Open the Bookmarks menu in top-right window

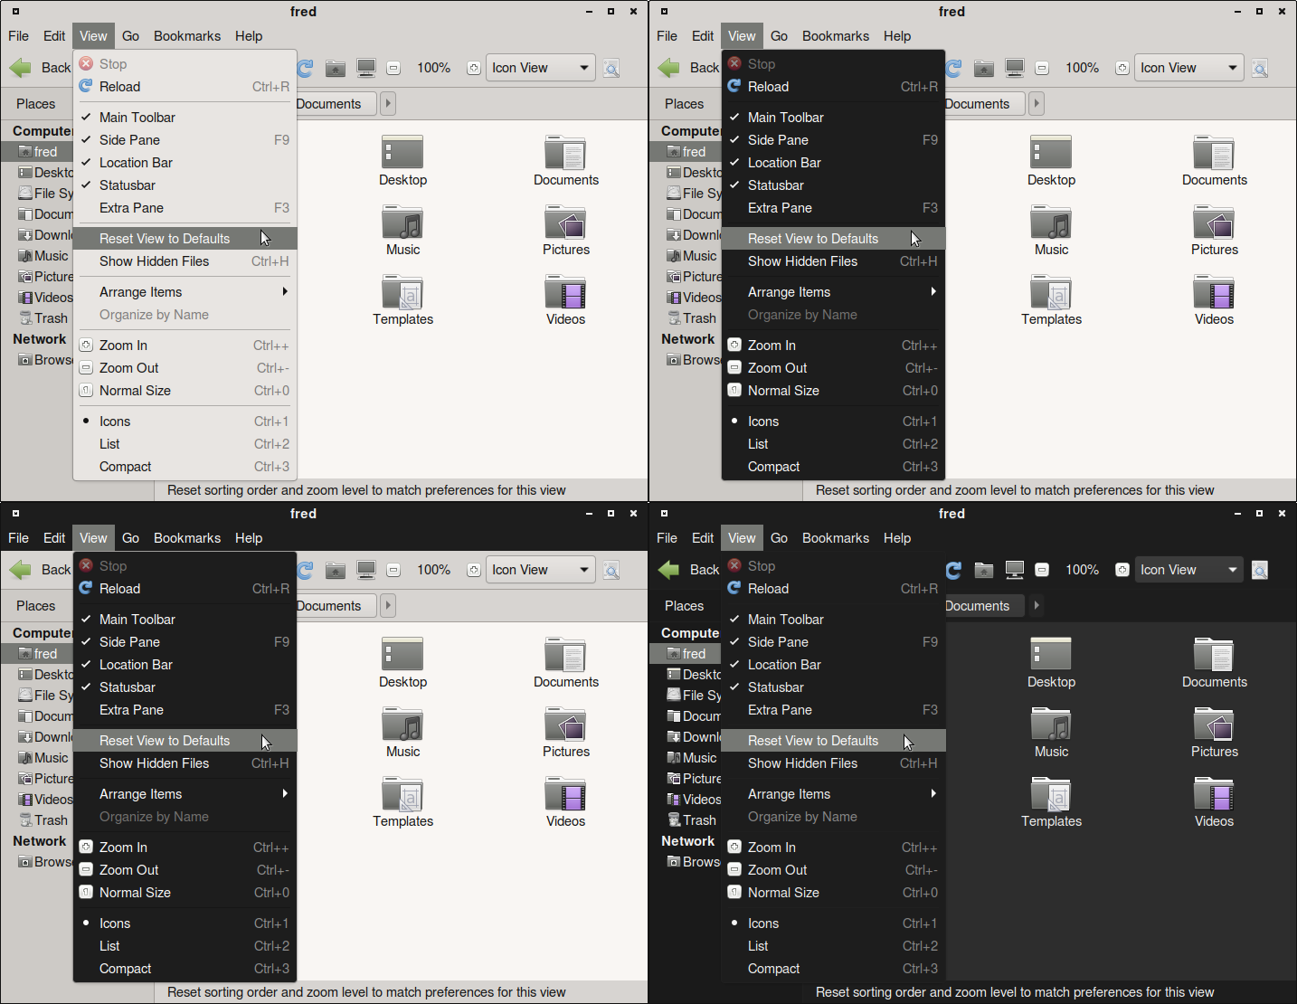point(836,36)
